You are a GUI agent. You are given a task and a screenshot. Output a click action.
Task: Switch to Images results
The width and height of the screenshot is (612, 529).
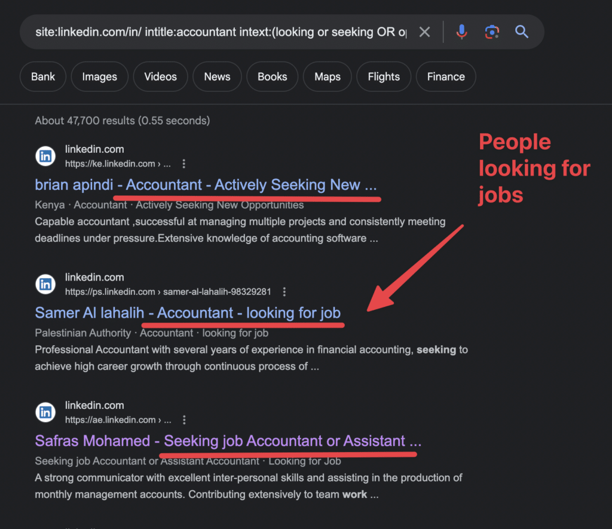100,76
